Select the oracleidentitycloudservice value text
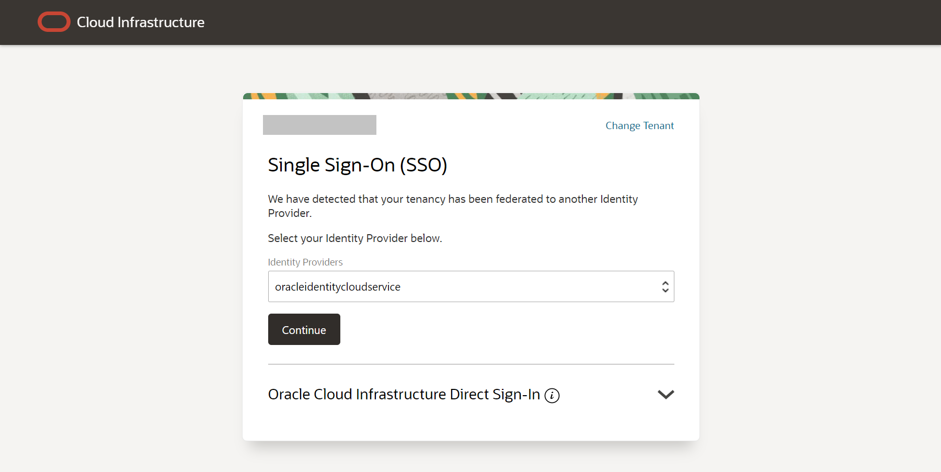Viewport: 941px width, 472px height. pyautogui.click(x=338, y=287)
